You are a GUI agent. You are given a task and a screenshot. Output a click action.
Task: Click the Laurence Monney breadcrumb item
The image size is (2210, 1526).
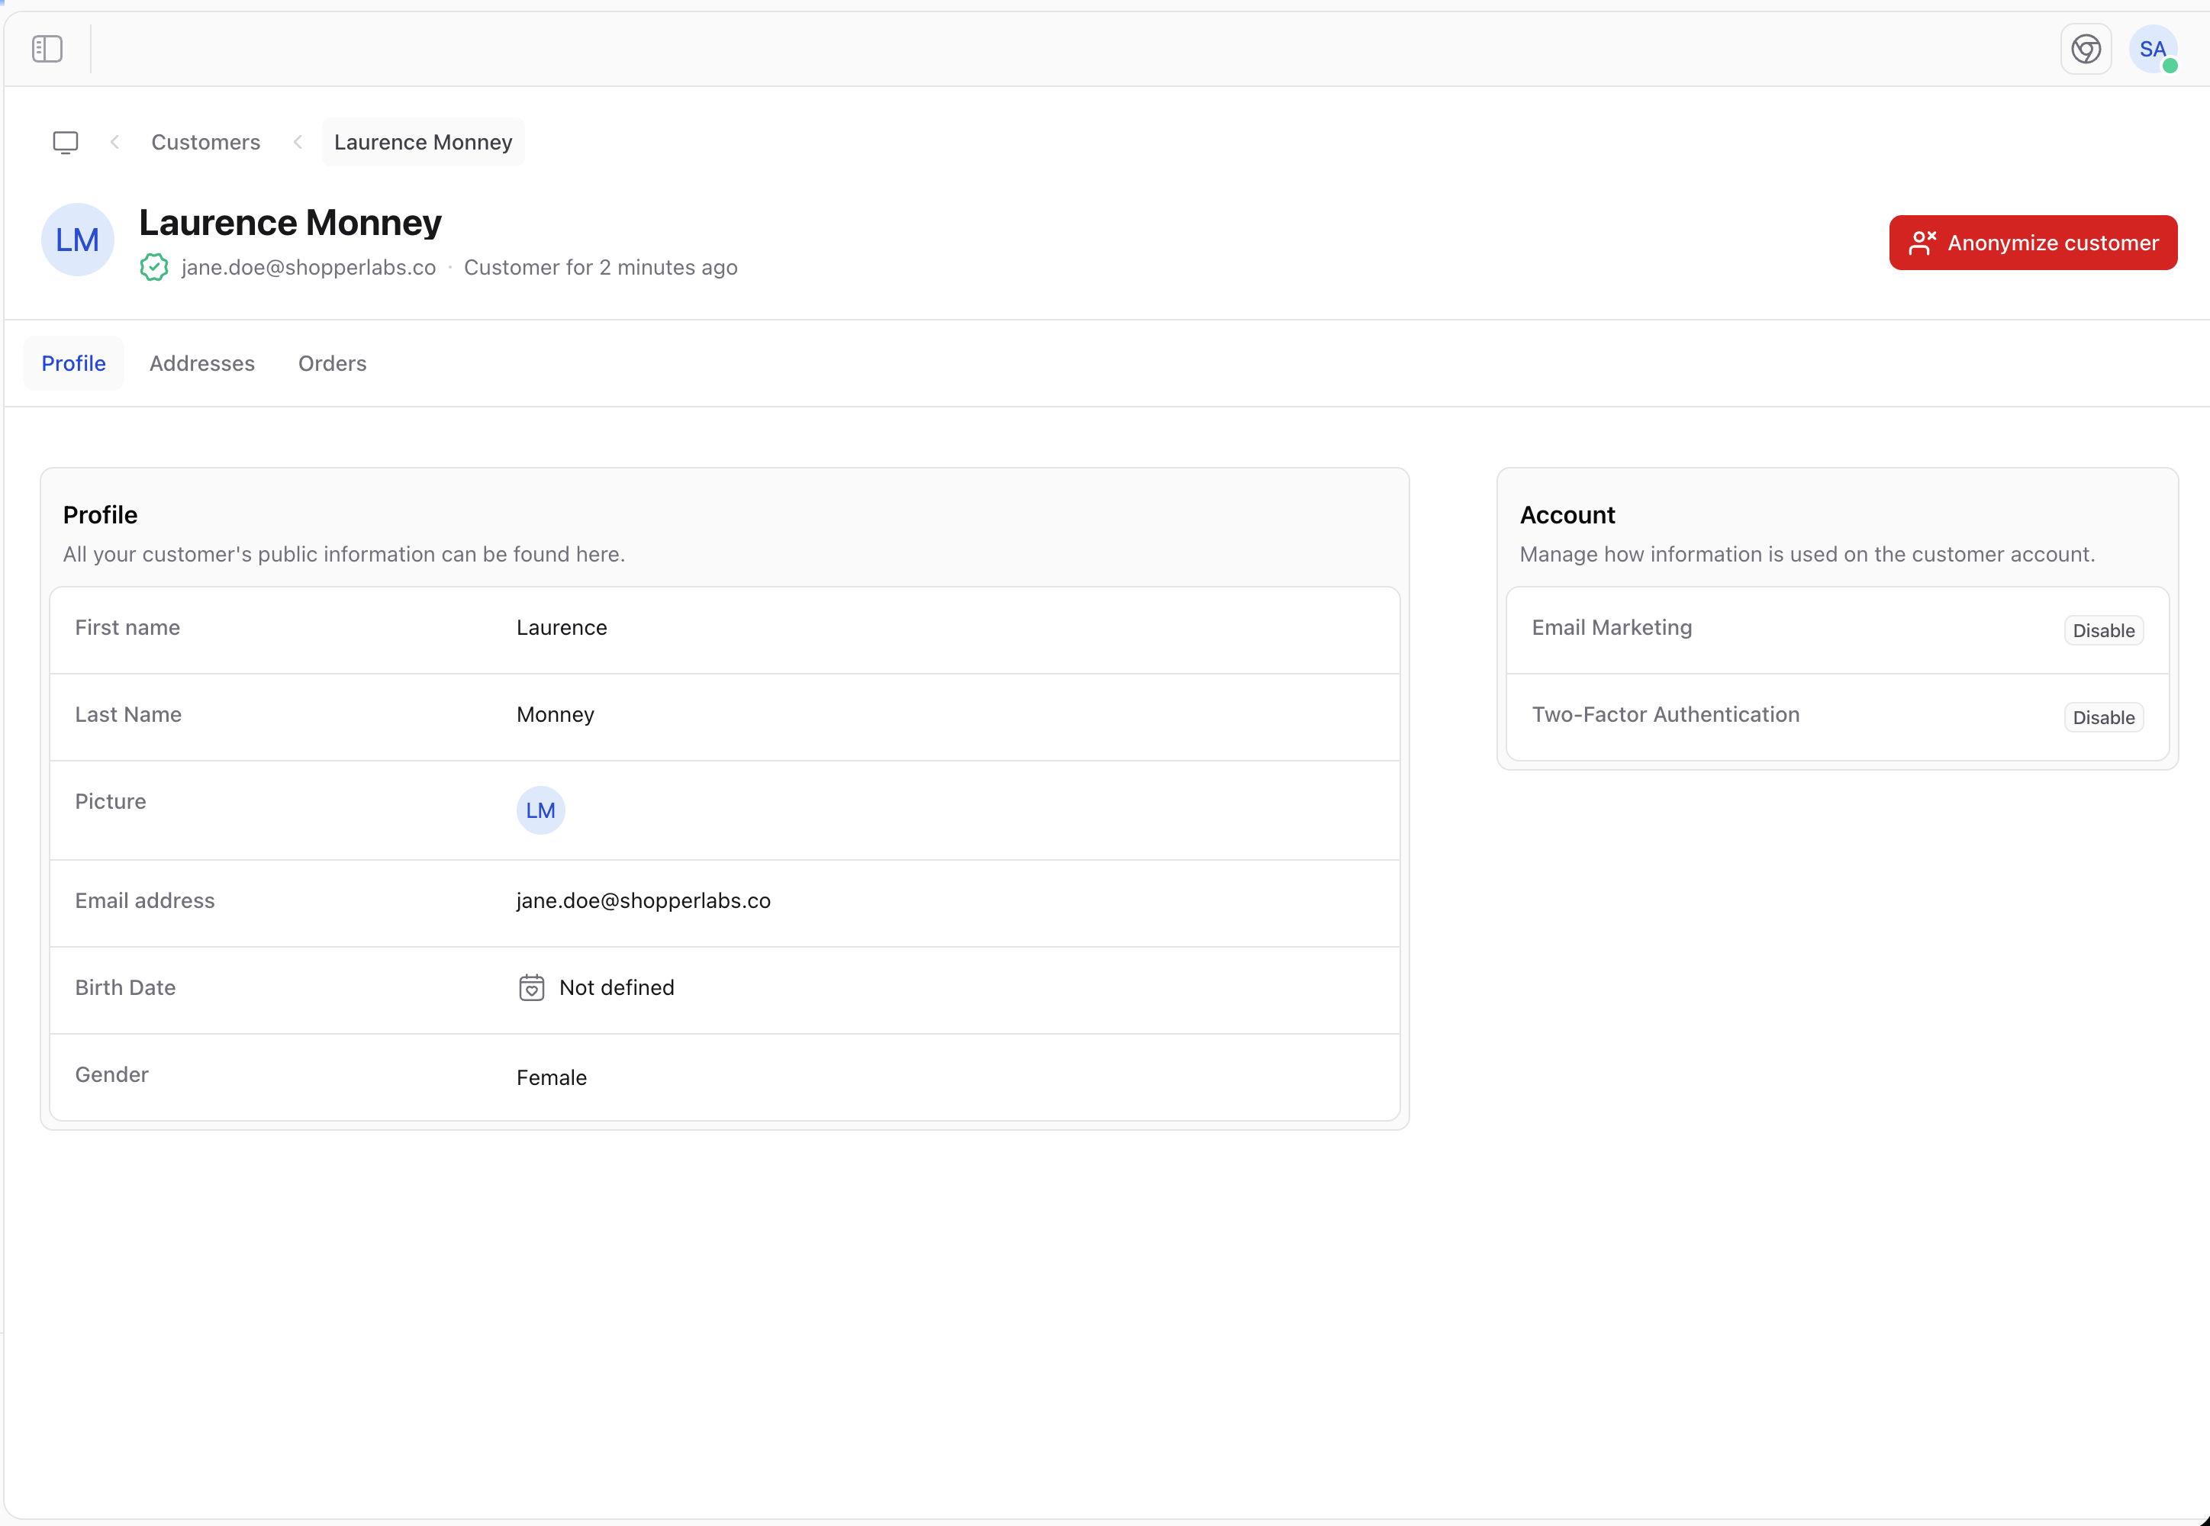click(x=423, y=143)
